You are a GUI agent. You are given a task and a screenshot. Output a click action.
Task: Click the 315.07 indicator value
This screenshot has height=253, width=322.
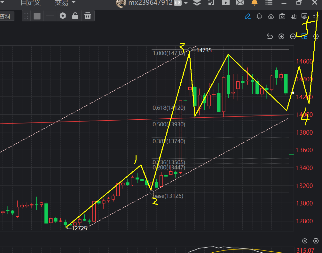(x=305, y=250)
